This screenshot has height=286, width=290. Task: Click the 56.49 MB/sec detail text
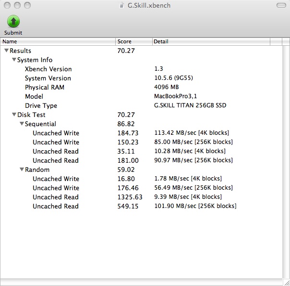pyautogui.click(x=193, y=187)
